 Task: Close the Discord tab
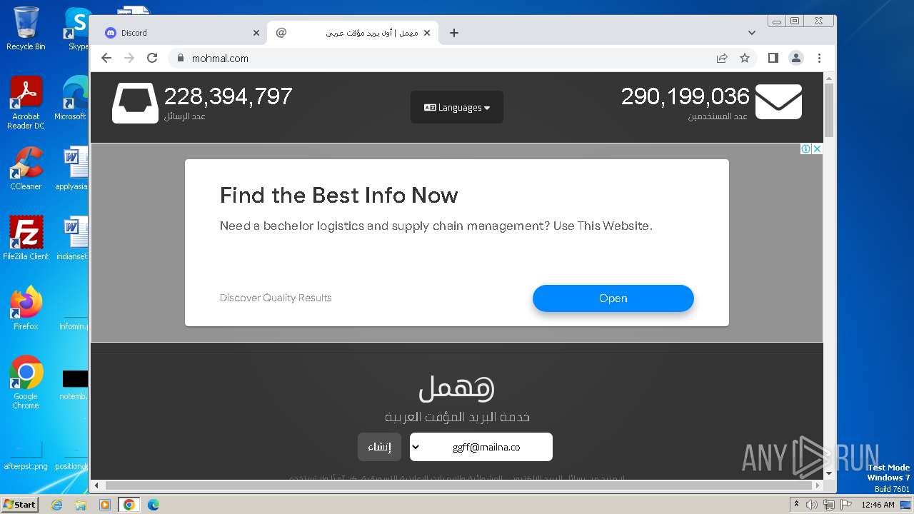click(x=256, y=33)
